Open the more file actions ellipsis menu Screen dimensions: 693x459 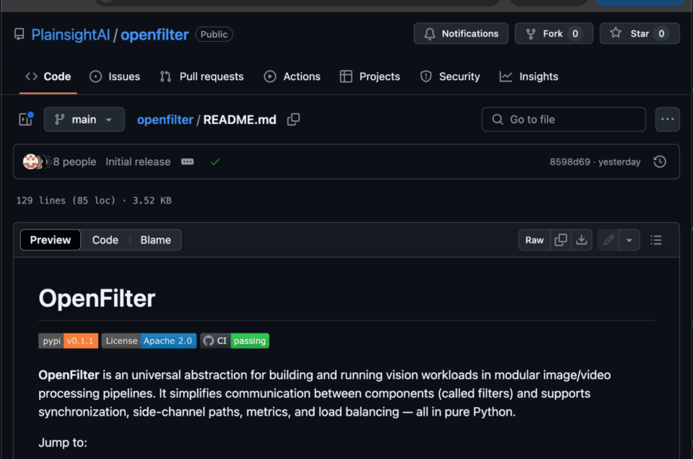tap(667, 120)
